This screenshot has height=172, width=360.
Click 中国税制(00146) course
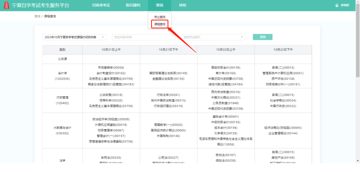pyautogui.click(x=168, y=136)
